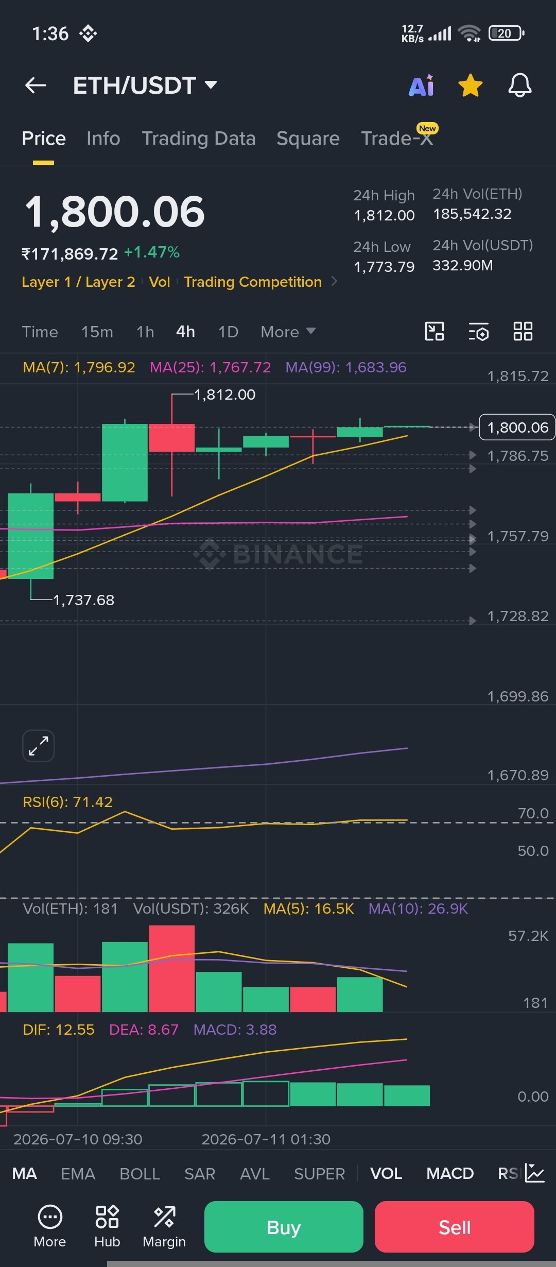Open the Trading Competition link
This screenshot has width=556, height=1267.
click(253, 282)
